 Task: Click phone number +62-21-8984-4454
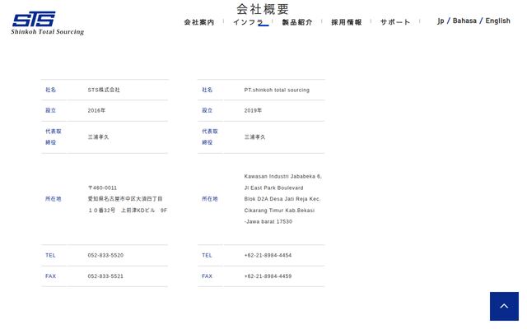tap(268, 255)
